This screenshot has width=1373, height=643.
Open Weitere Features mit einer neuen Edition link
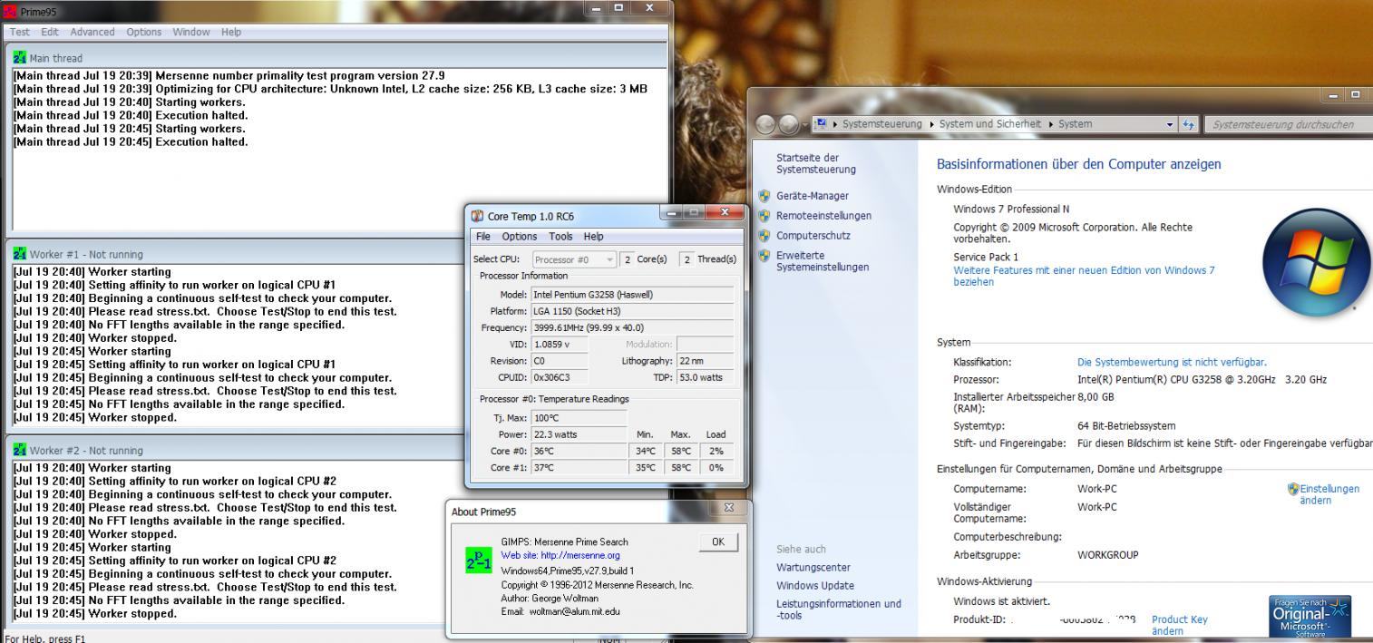point(1084,276)
